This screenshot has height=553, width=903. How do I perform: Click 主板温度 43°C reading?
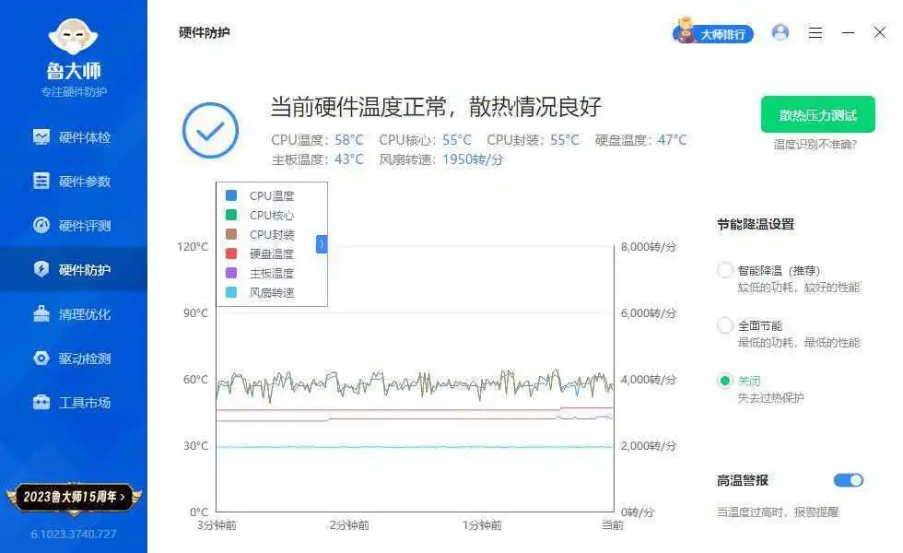pyautogui.click(x=317, y=159)
